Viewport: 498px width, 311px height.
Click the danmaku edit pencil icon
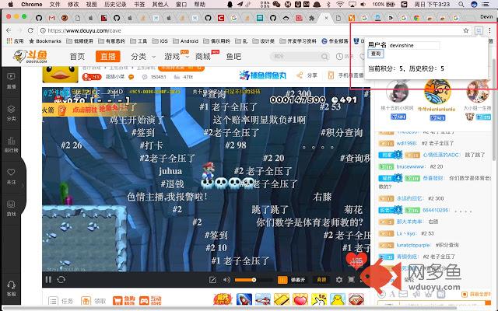click(212, 280)
